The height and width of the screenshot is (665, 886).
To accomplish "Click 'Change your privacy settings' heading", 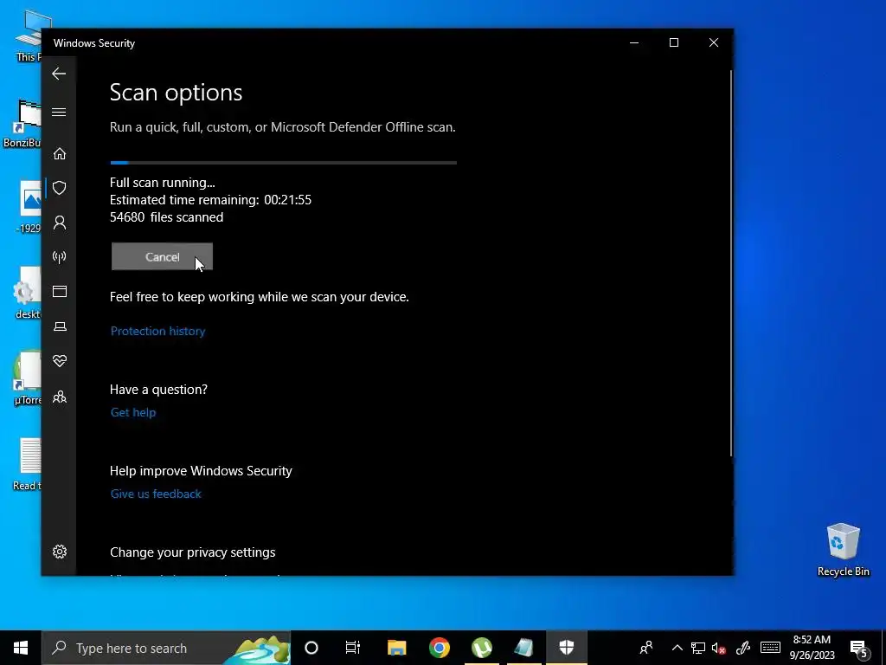I will (192, 552).
